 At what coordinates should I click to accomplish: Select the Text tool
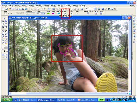coord(6,24)
